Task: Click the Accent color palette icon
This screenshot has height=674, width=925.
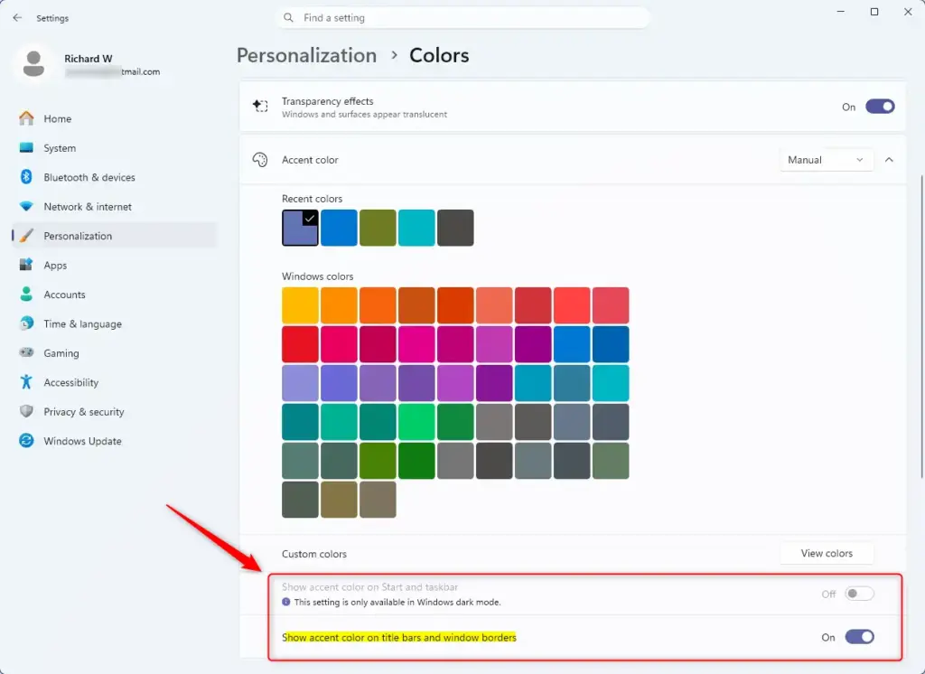Action: point(260,159)
